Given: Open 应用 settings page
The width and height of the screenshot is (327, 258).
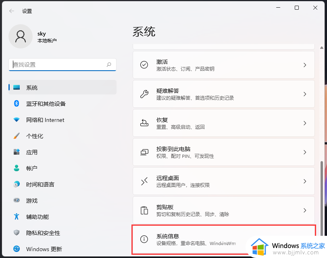Looking at the screenshot, I should coord(62,152).
